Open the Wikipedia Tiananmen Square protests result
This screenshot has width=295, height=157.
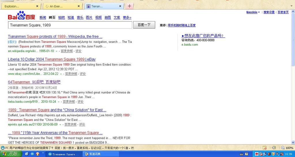tap(55, 37)
